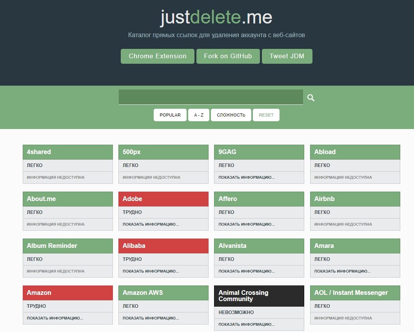Open the 9GAG deletion link
This screenshot has height=332, width=414.
259,152
